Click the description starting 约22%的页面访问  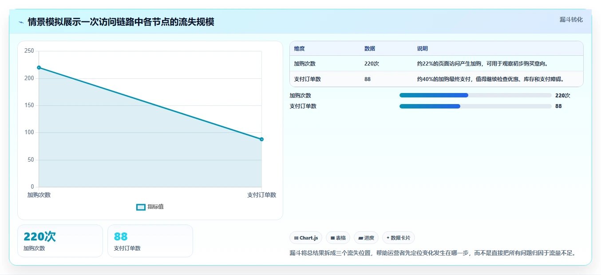tap(482, 64)
